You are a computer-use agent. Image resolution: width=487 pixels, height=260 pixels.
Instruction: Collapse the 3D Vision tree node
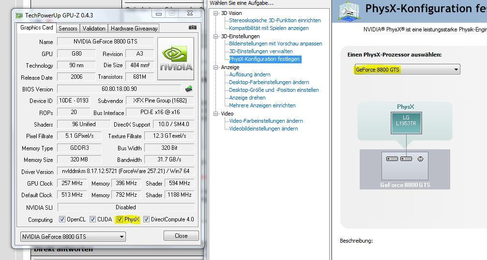216,13
